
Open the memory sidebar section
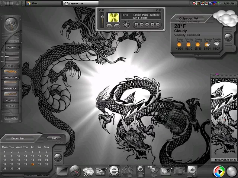[x=10, y=77]
